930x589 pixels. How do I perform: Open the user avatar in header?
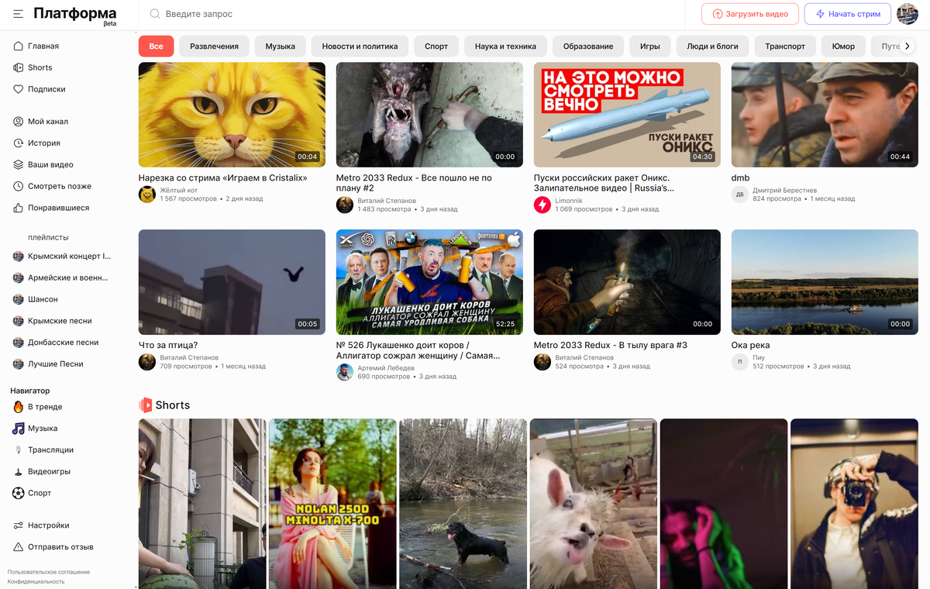point(907,14)
